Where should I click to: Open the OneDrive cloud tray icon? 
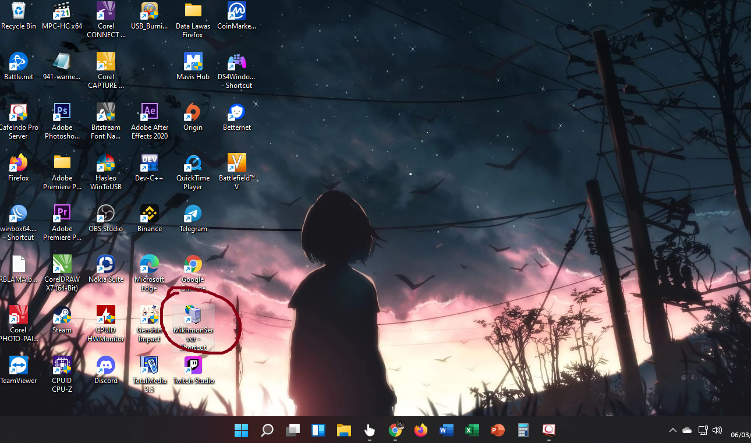[687, 430]
